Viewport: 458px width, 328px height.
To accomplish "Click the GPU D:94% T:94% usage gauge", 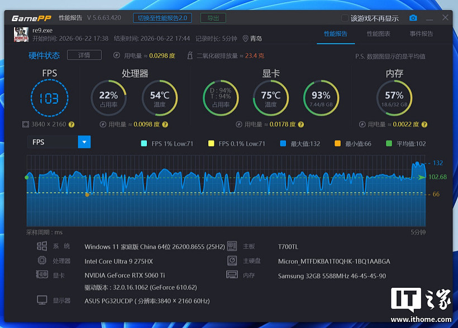I will tap(221, 98).
